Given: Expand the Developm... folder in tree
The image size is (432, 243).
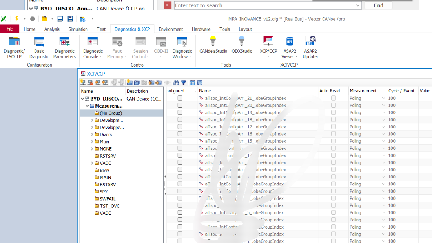Looking at the screenshot, I should tap(92, 120).
